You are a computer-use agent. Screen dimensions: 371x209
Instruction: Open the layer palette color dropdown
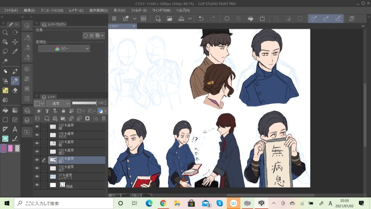(x=39, y=103)
